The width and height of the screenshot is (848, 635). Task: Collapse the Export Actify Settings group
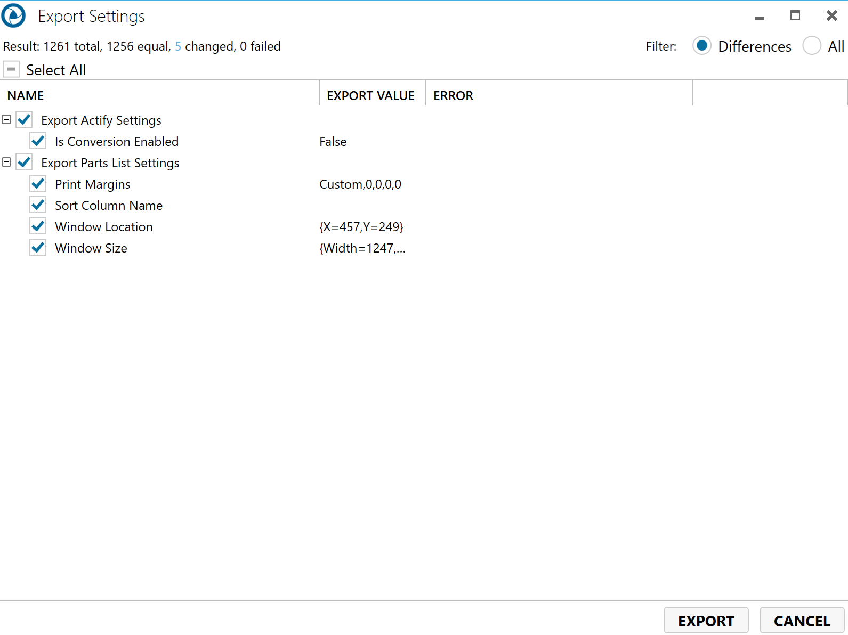pos(6,120)
